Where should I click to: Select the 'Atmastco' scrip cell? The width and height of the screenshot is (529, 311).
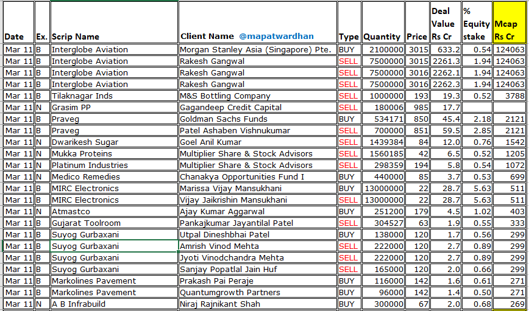[114, 211]
